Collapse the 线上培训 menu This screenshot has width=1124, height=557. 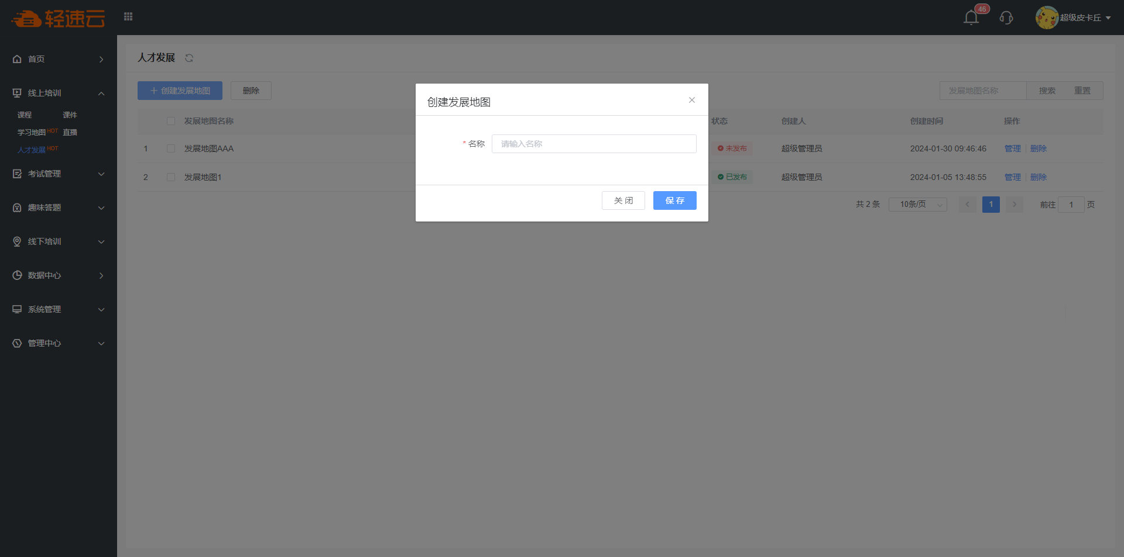[59, 93]
